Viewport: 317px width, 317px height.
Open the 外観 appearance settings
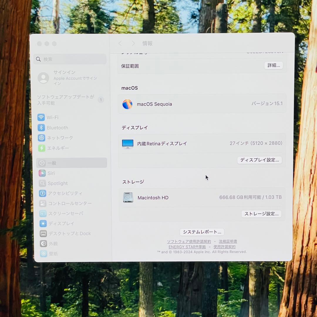(x=53, y=243)
